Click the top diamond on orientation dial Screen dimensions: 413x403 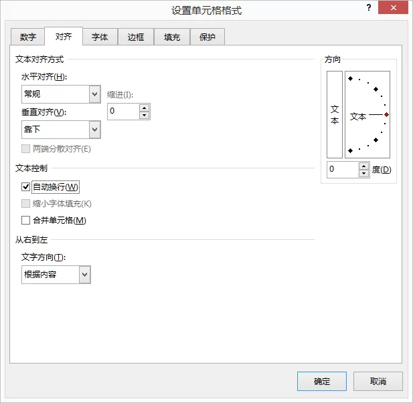pyautogui.click(x=350, y=78)
